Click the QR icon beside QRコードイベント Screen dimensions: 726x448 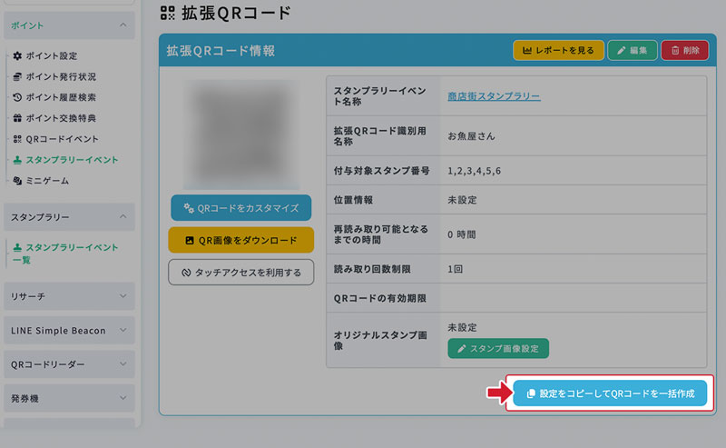click(17, 139)
